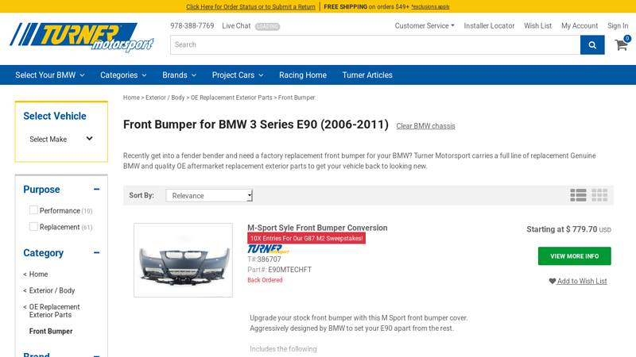Open M-Sport Syle Front Bumper Conversion title
The width and height of the screenshot is (636, 357).
point(317,228)
